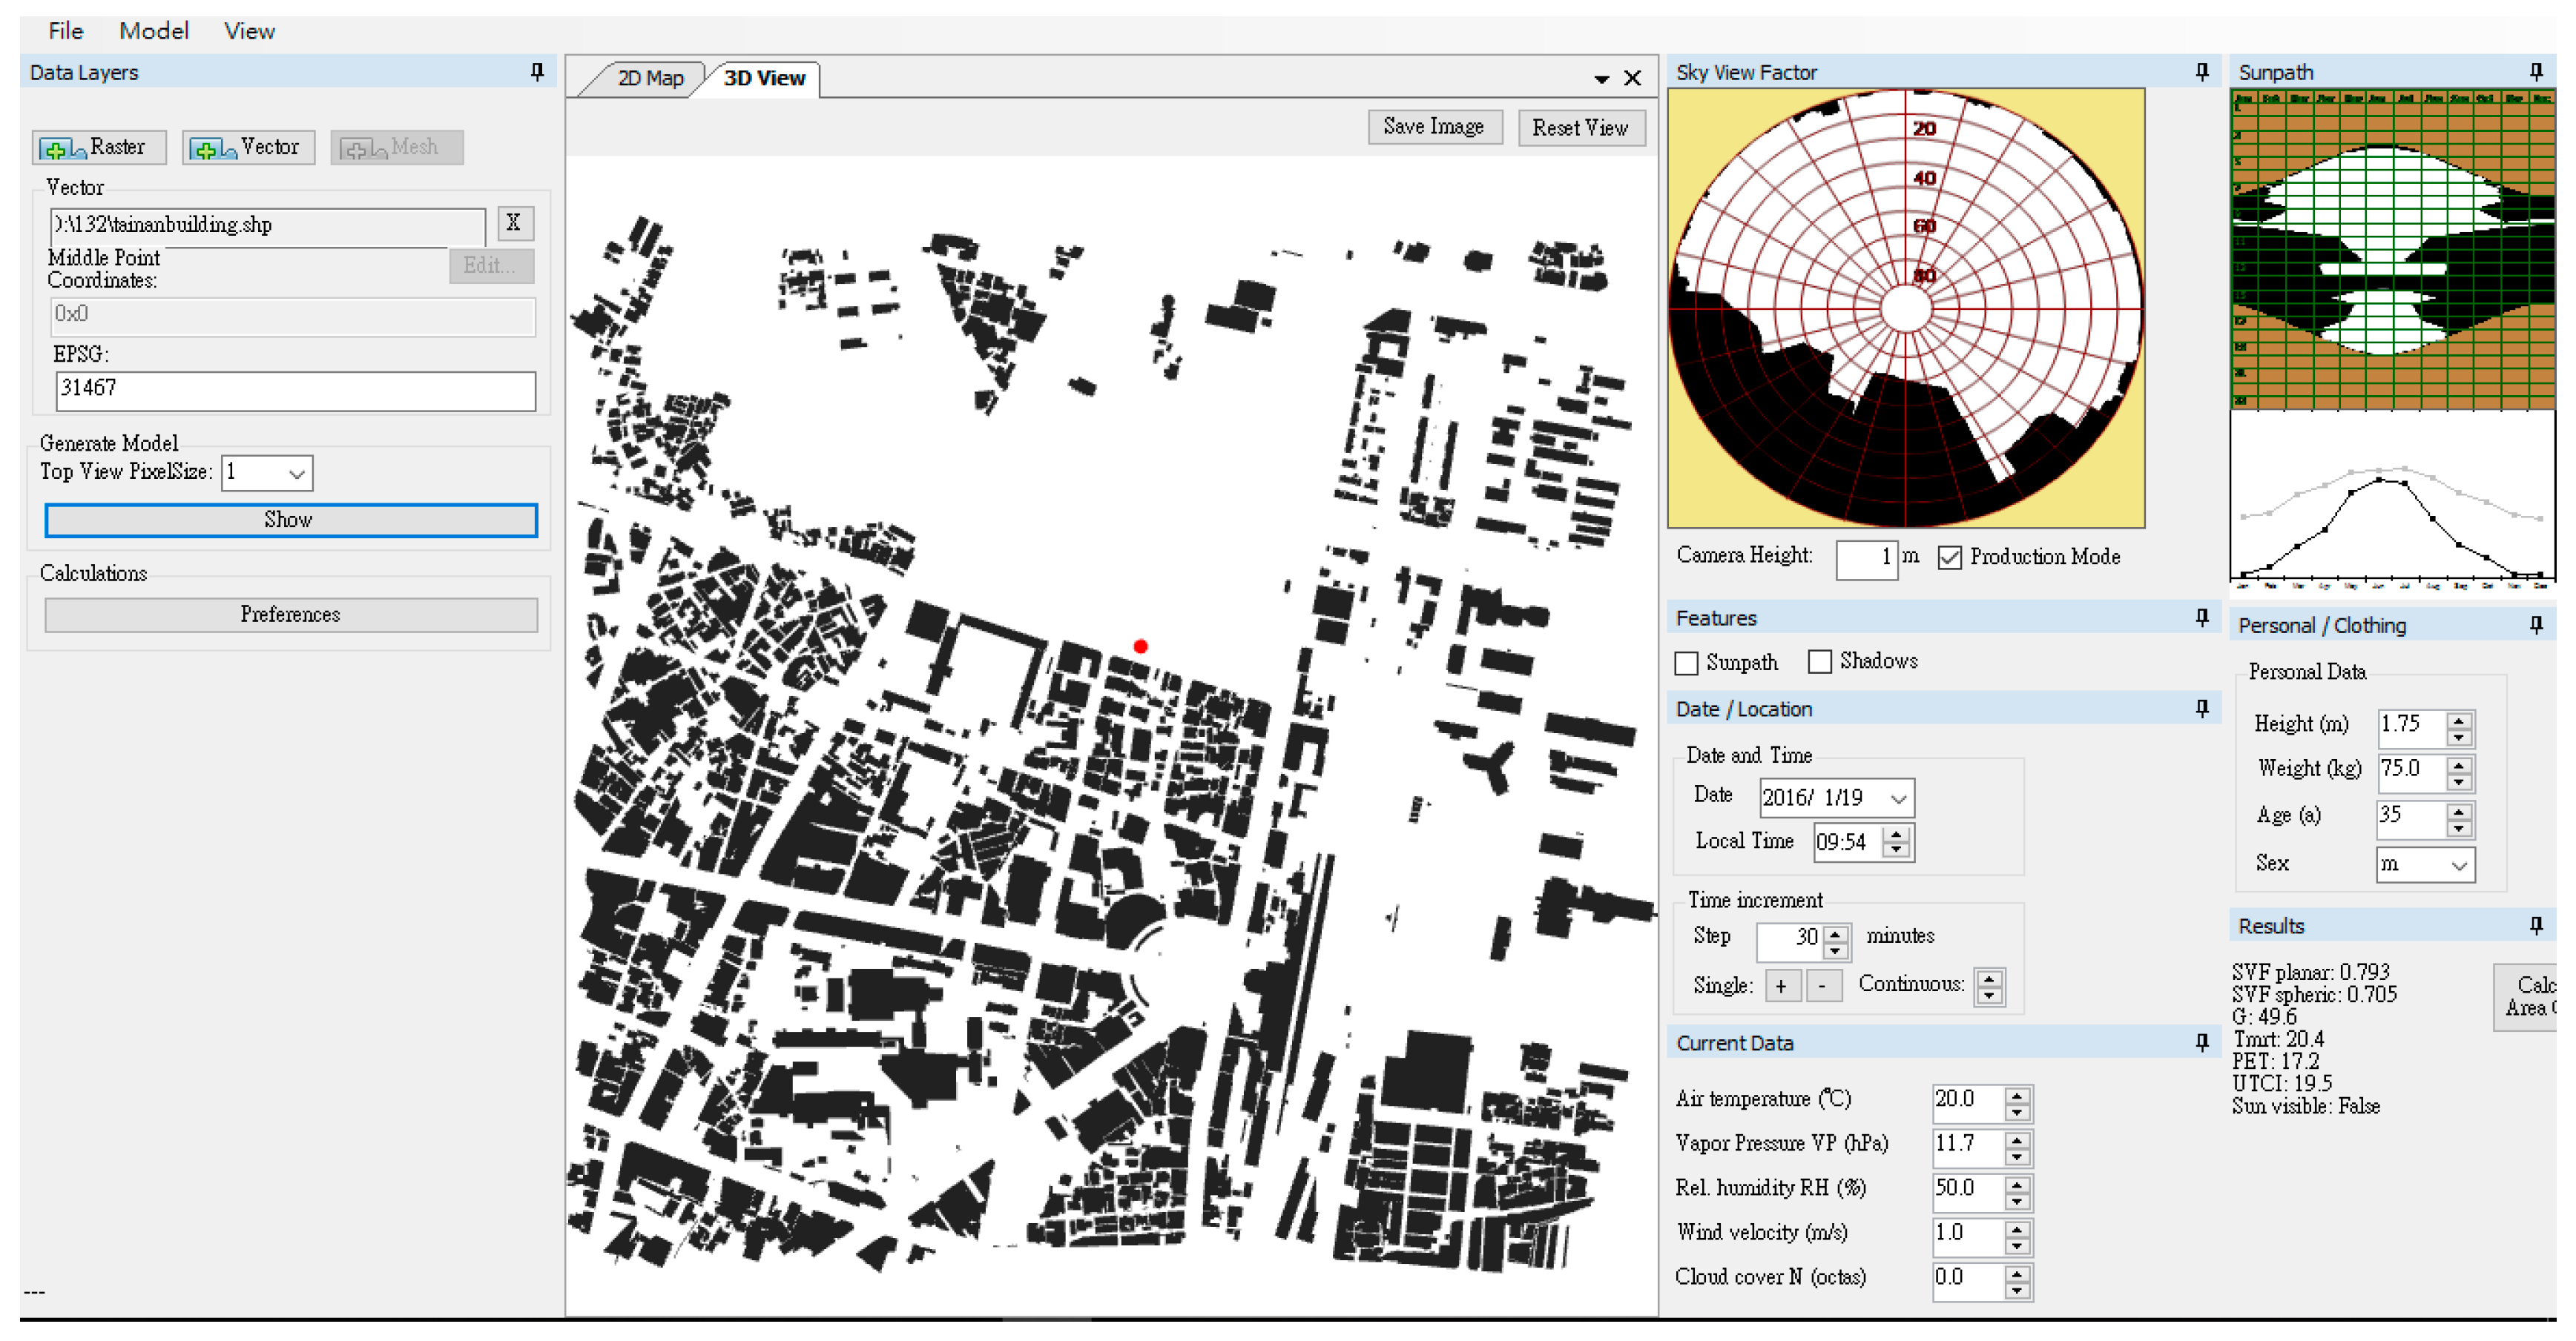Click the Add Vector layer icon button

click(248, 148)
